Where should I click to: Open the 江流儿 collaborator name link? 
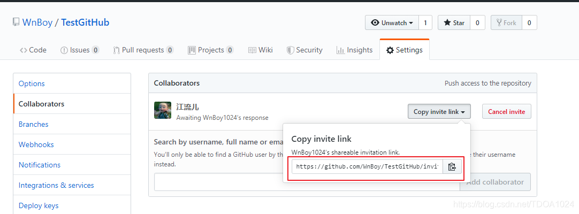pyautogui.click(x=188, y=107)
